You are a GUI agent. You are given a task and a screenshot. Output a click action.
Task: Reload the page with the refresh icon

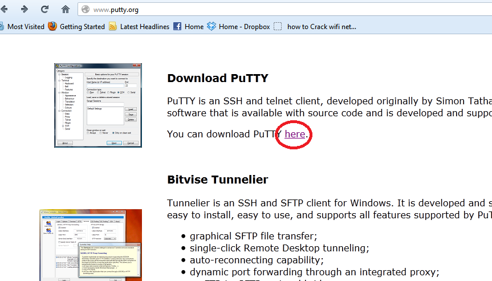[x=45, y=10]
